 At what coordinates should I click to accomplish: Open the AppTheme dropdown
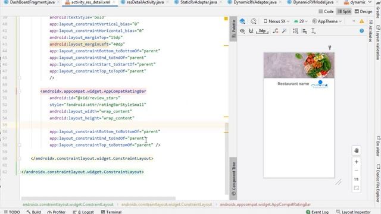(x=327, y=21)
